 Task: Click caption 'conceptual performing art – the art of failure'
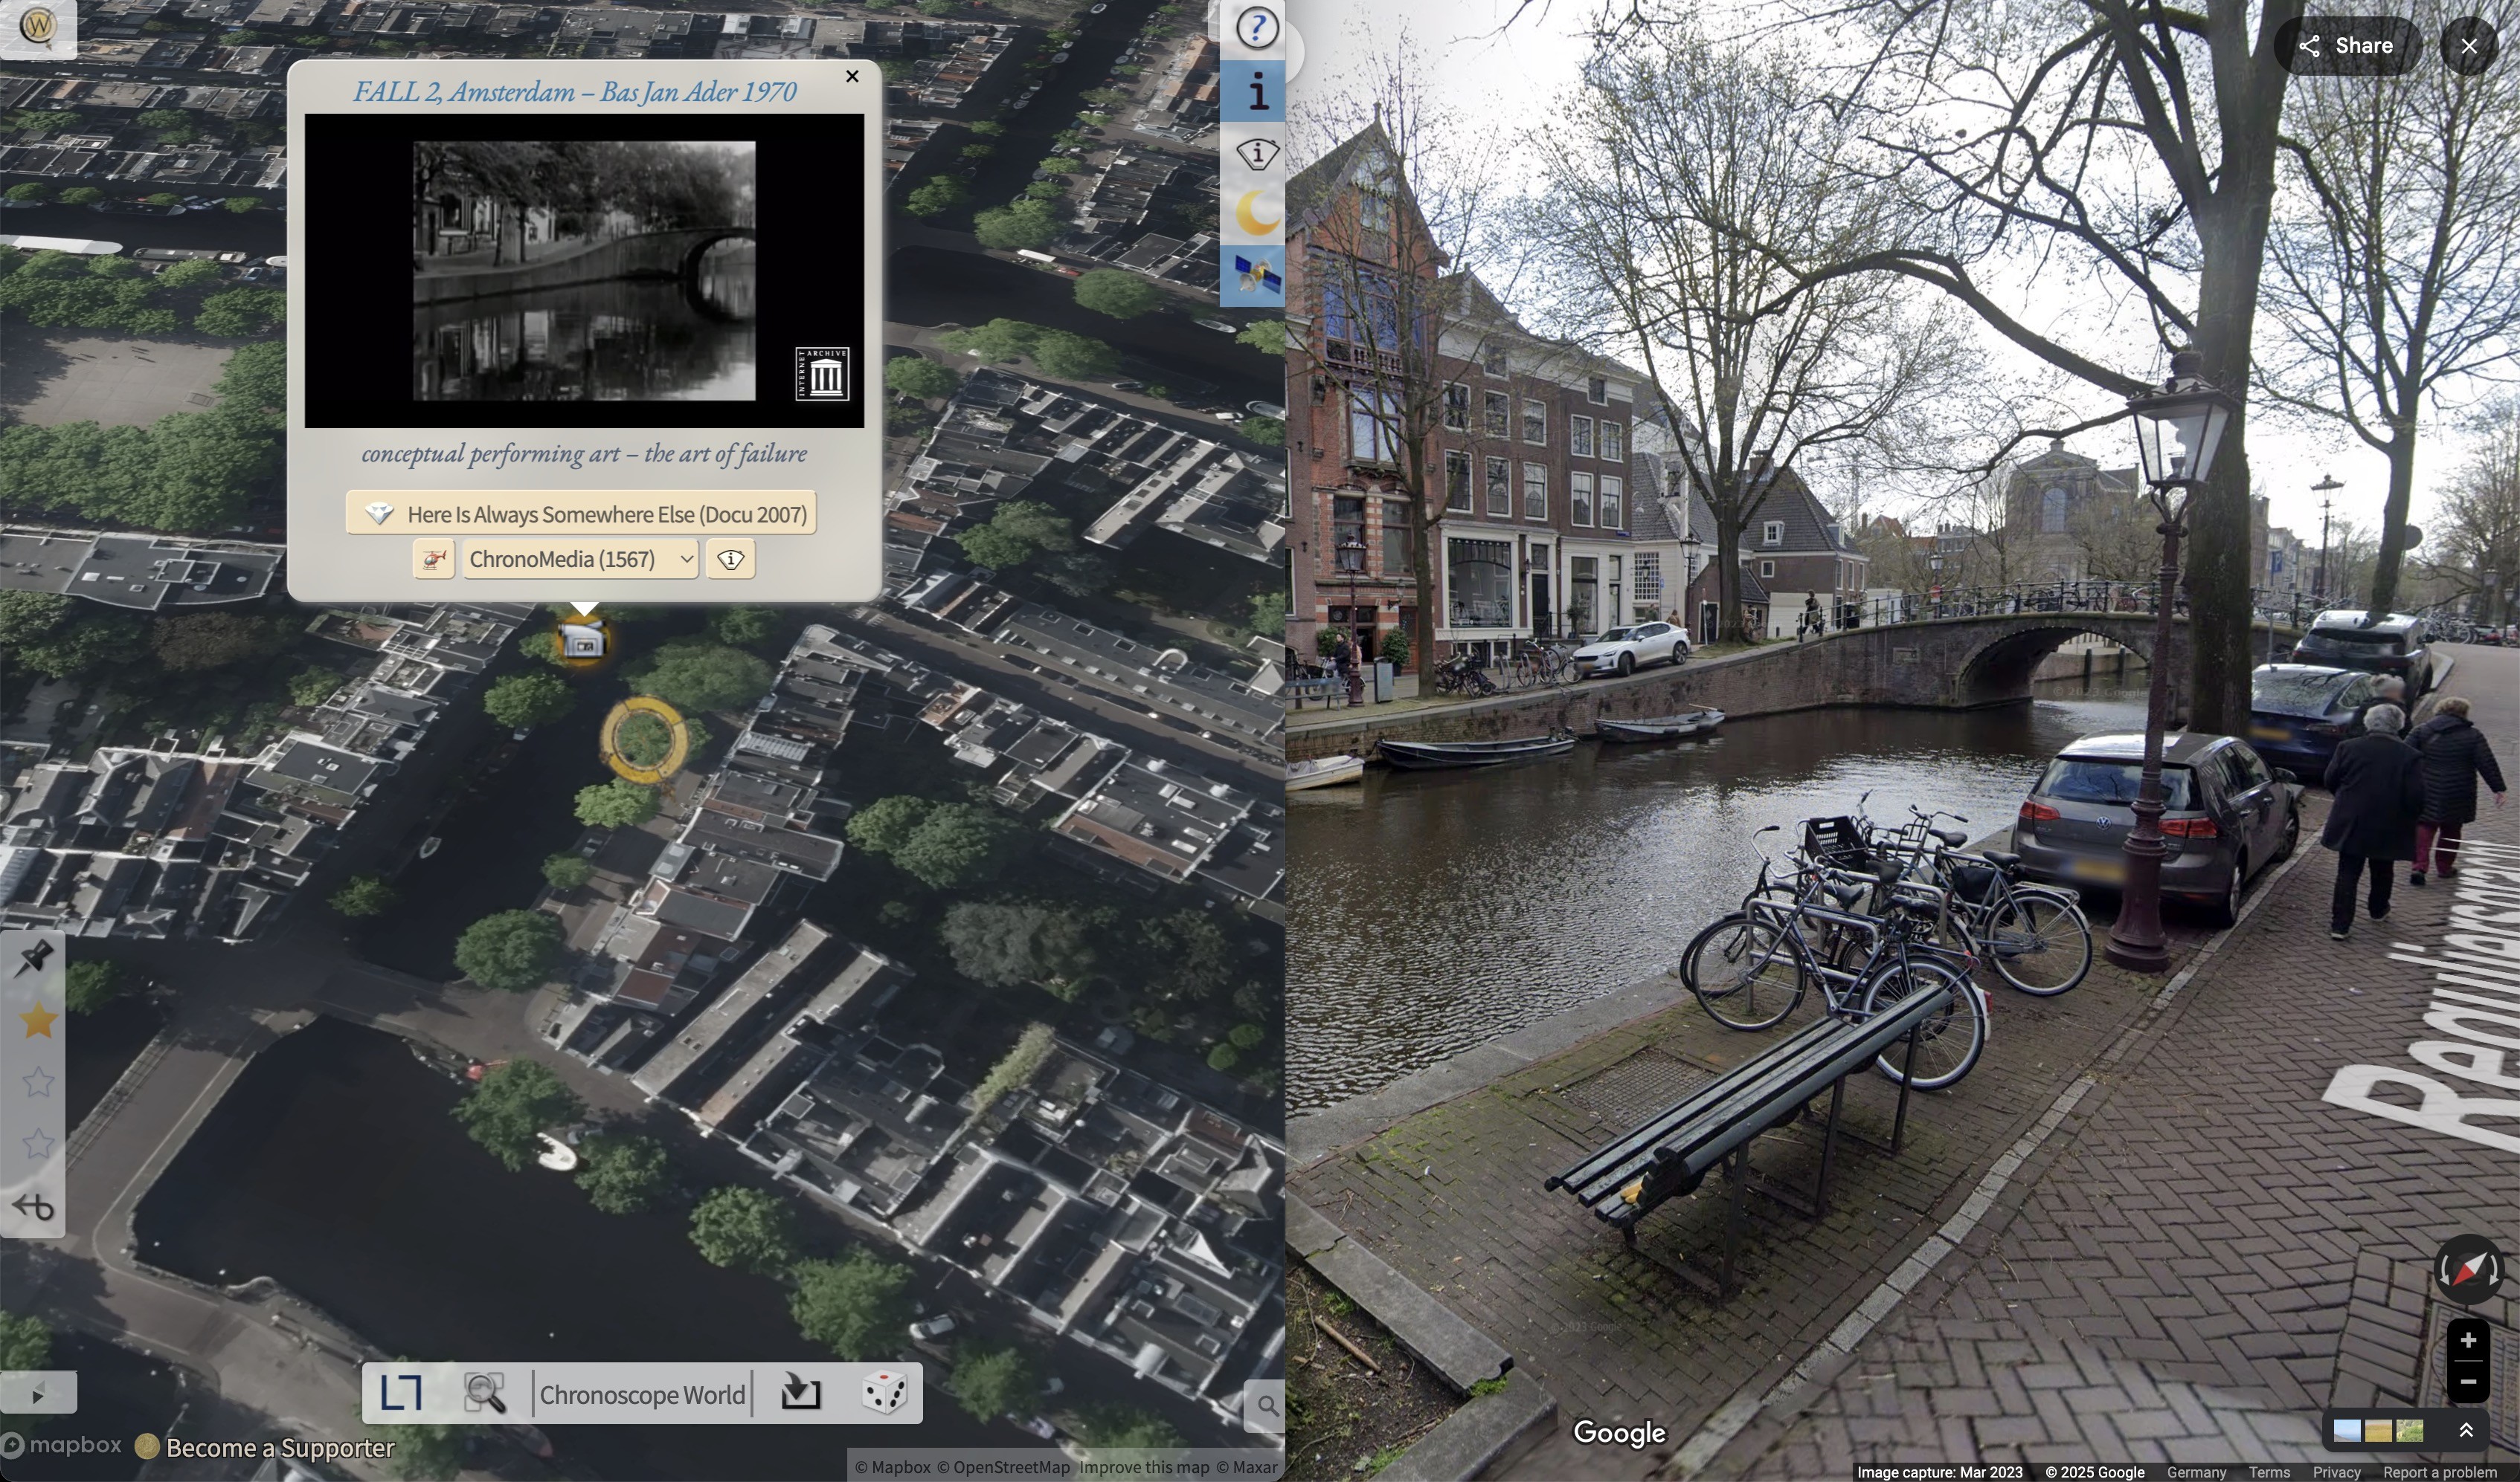pyautogui.click(x=584, y=453)
